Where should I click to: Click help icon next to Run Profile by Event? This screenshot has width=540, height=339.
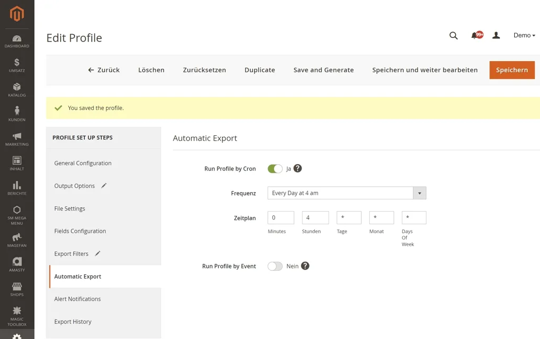click(305, 266)
